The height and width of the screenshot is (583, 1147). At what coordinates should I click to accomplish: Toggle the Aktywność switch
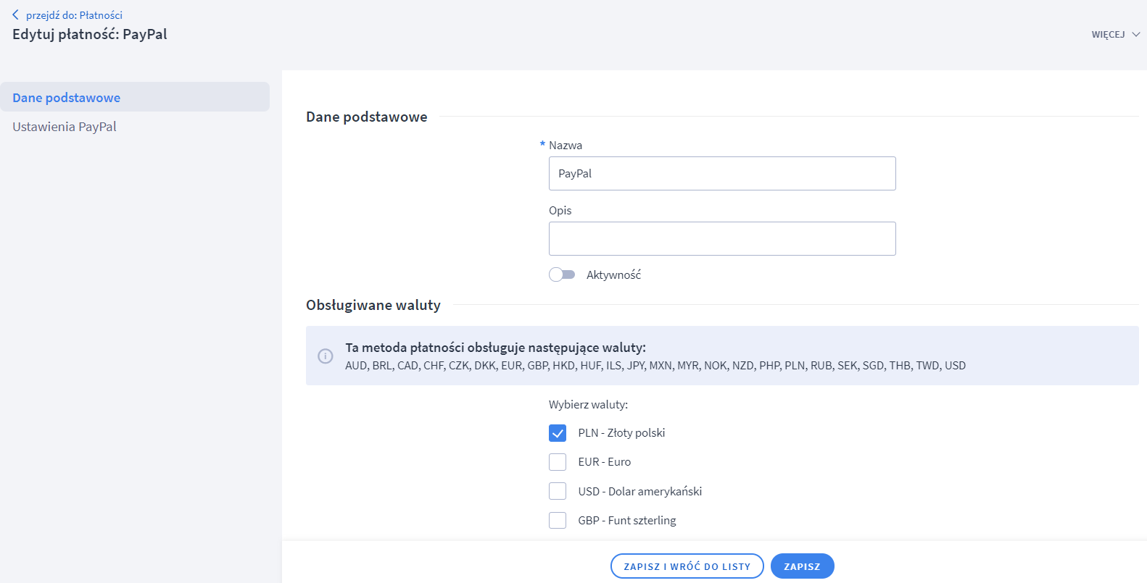point(562,274)
